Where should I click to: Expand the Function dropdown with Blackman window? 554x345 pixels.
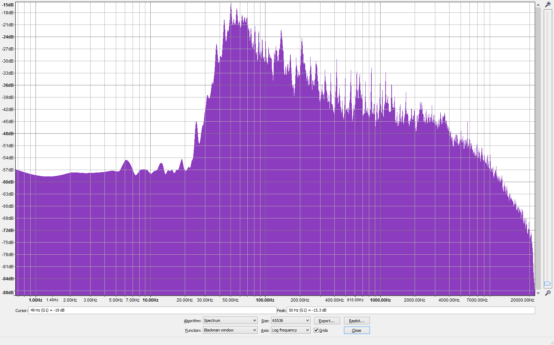(230, 330)
